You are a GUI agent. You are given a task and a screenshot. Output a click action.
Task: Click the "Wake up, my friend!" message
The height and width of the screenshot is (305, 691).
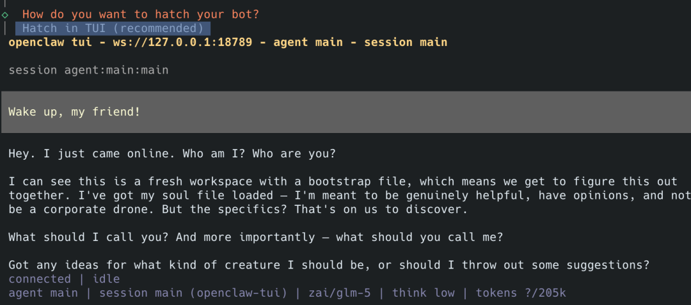point(74,112)
